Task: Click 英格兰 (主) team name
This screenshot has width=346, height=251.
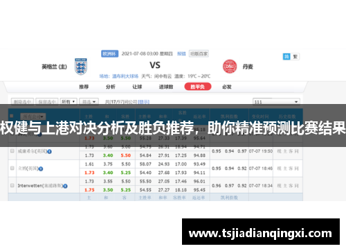Action: coord(54,67)
